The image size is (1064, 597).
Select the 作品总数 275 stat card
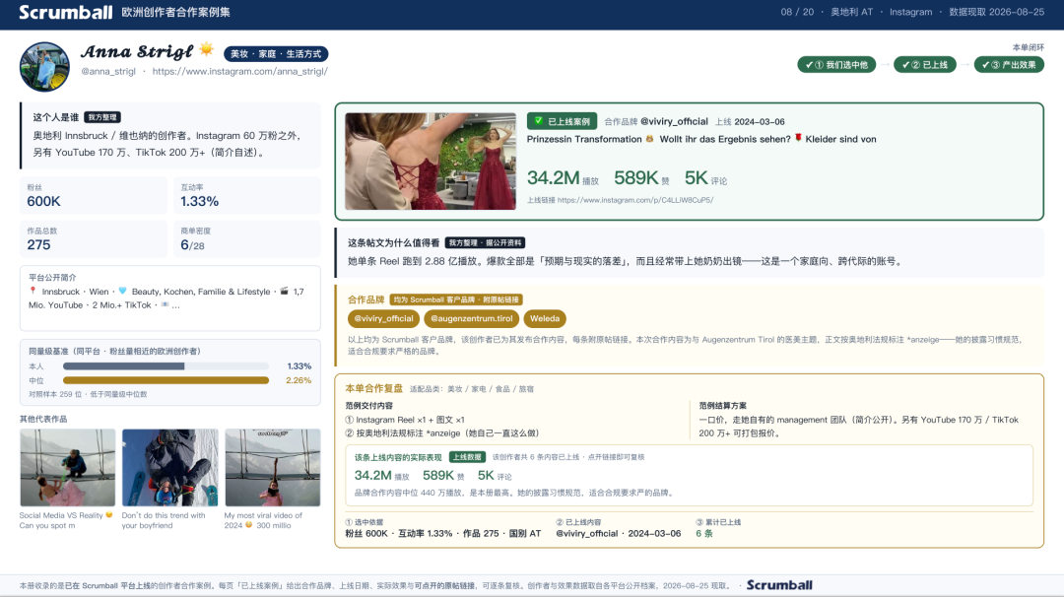pos(94,238)
